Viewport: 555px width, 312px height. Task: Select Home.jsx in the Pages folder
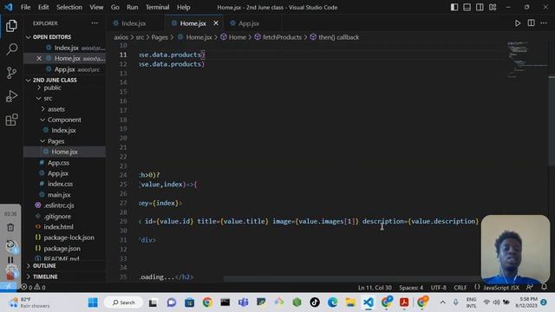(x=64, y=152)
